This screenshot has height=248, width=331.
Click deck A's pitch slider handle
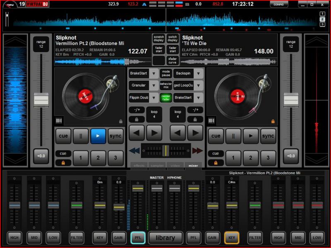coord(41,100)
